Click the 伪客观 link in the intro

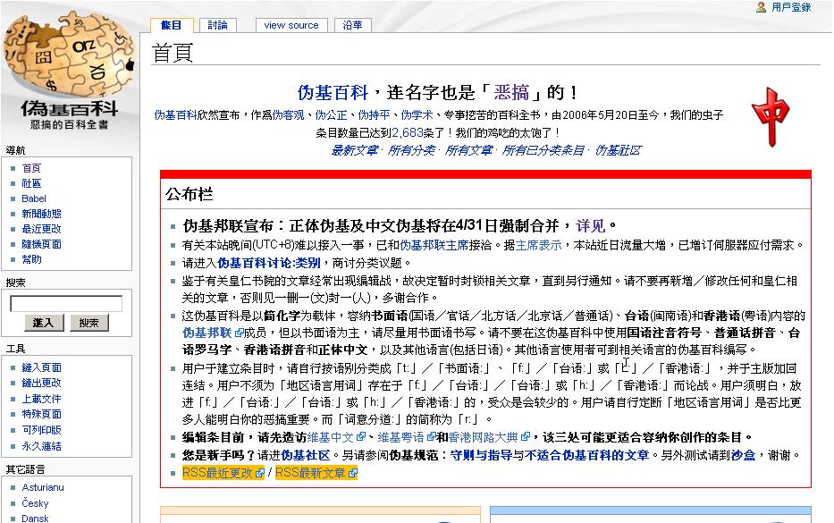click(289, 115)
